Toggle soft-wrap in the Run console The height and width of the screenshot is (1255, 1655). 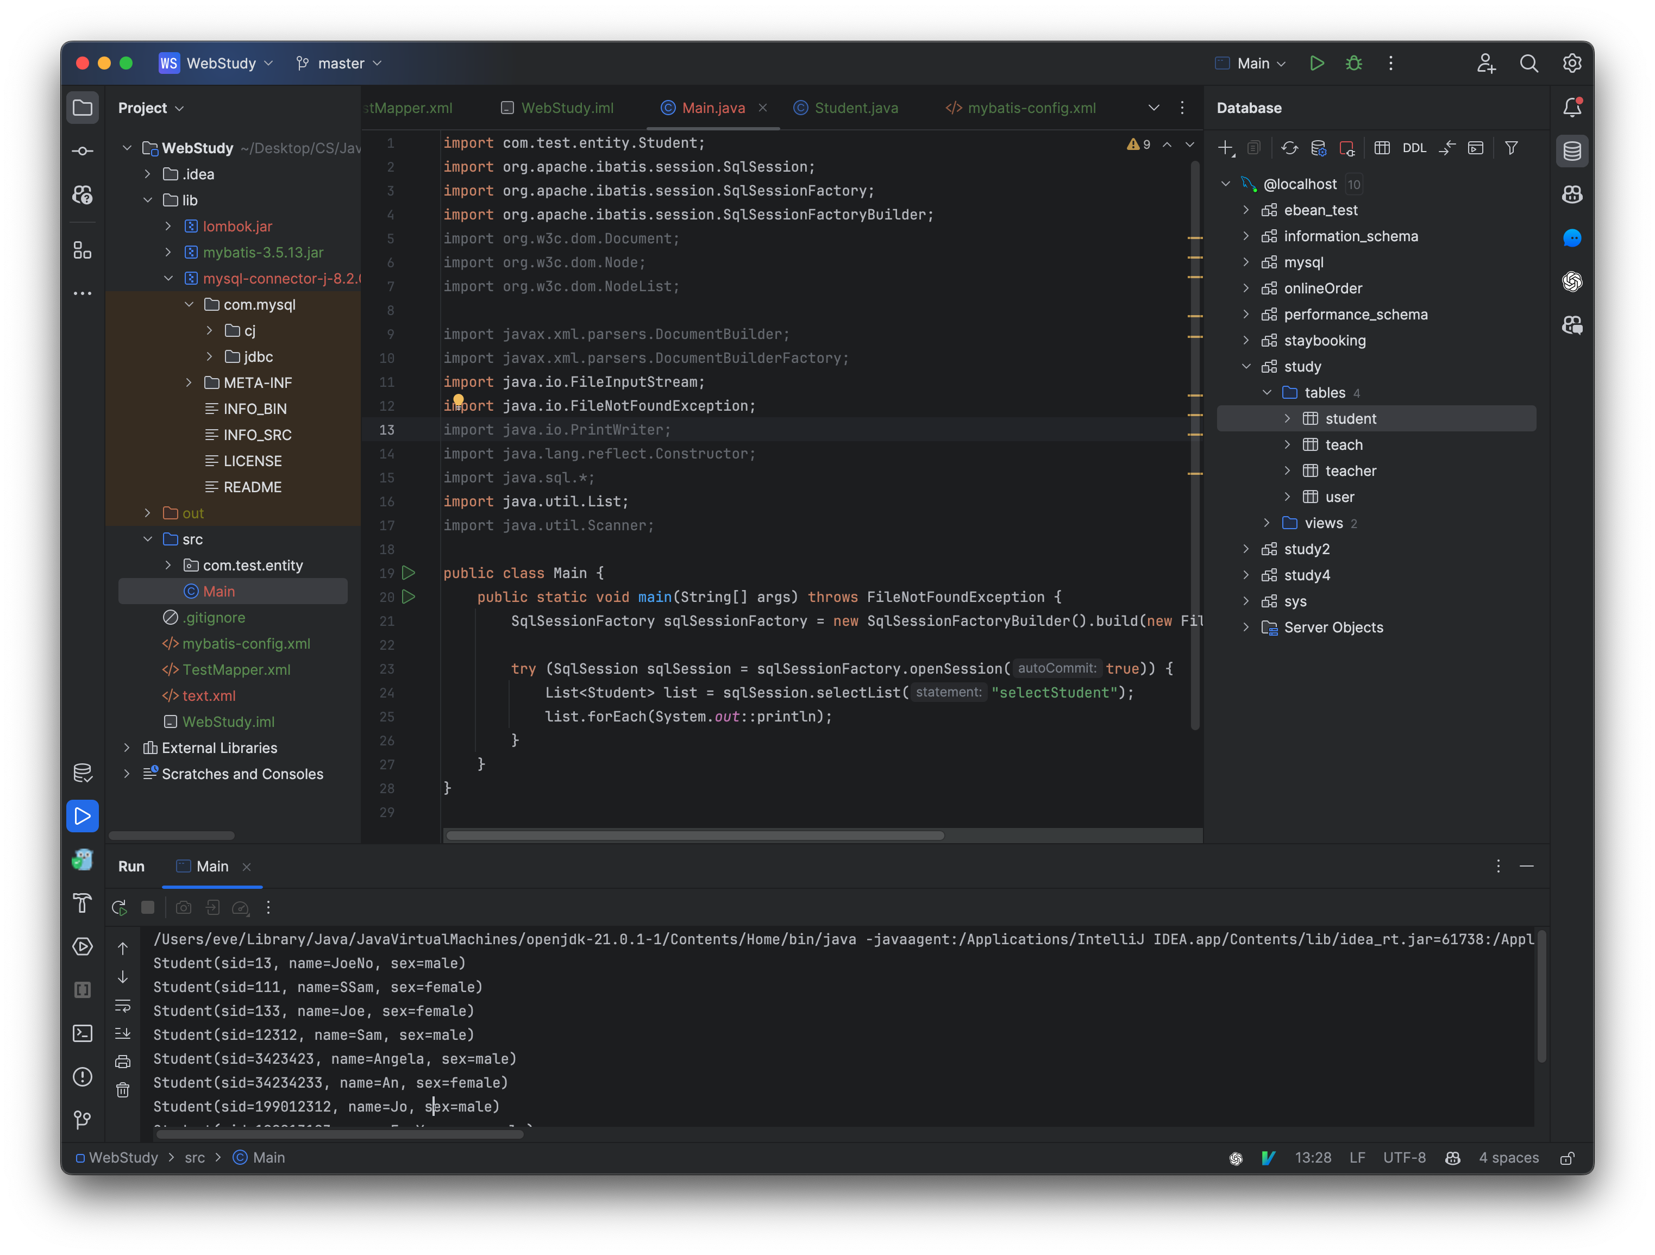[x=123, y=1006]
